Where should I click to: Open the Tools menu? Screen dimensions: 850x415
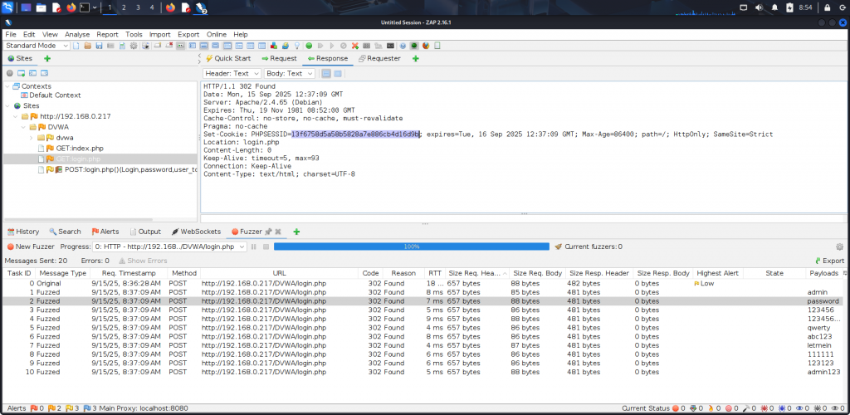[x=134, y=34]
